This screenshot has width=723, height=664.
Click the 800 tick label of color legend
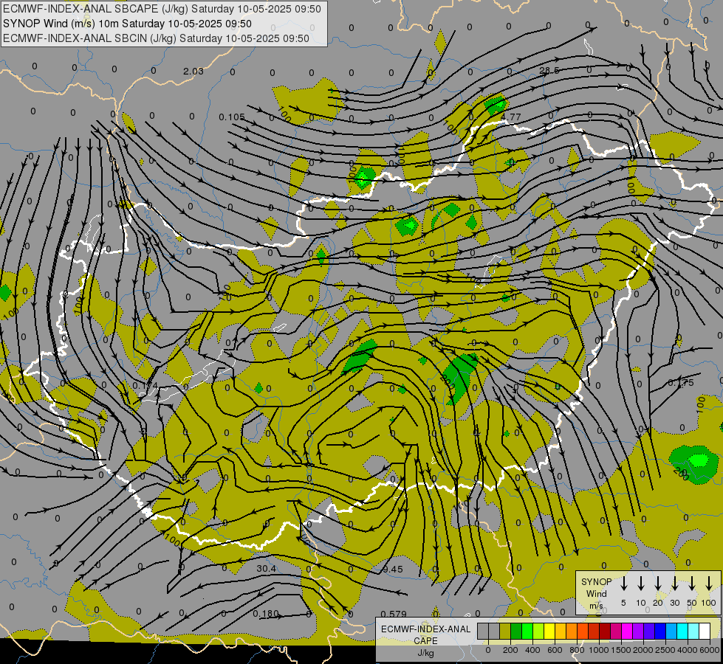click(x=577, y=650)
